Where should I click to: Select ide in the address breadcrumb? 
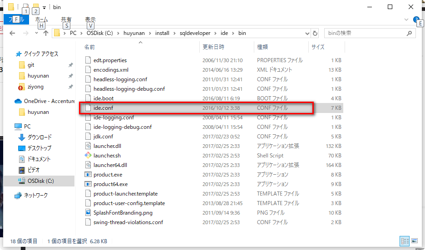(x=224, y=33)
